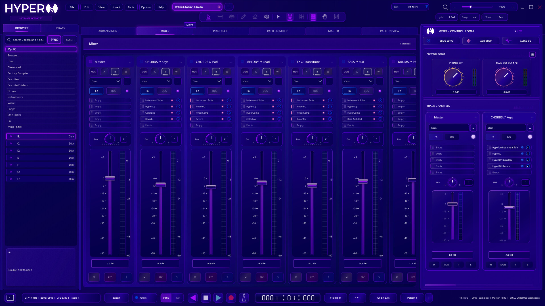Switch transport to PAT mode
The height and width of the screenshot is (306, 545).
[x=178, y=298]
